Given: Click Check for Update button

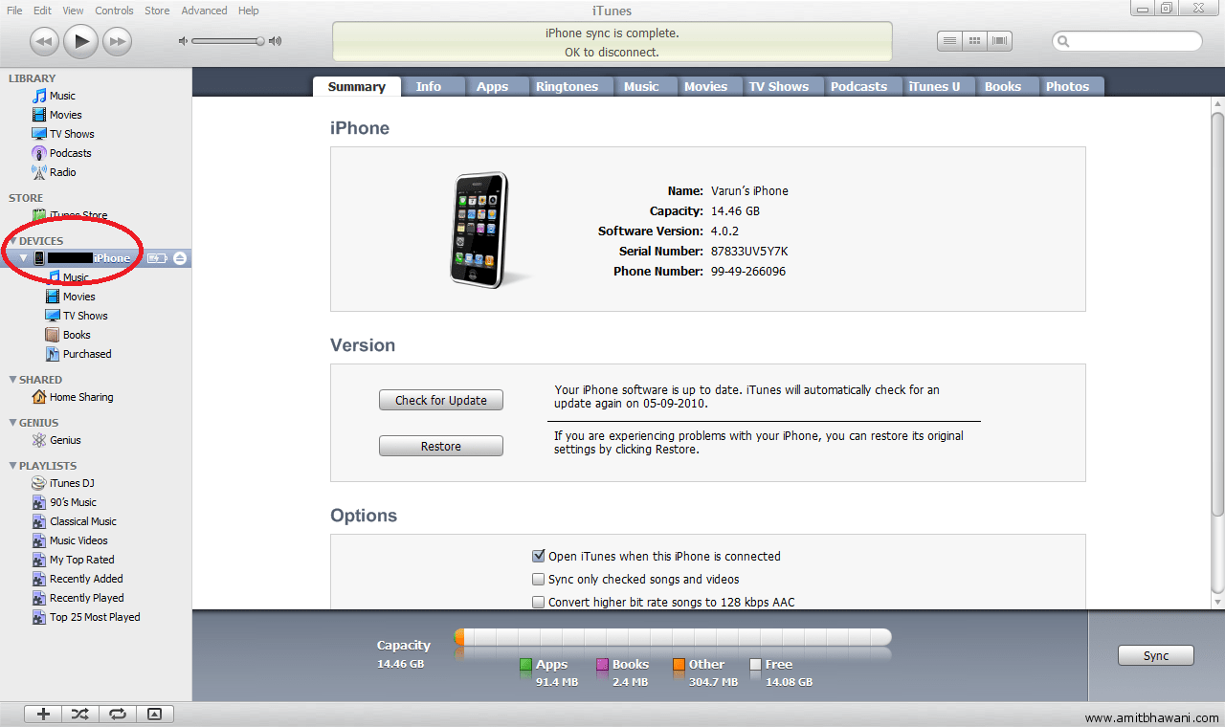Looking at the screenshot, I should pos(441,400).
